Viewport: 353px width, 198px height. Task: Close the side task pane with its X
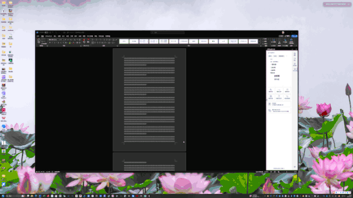pos(296,49)
